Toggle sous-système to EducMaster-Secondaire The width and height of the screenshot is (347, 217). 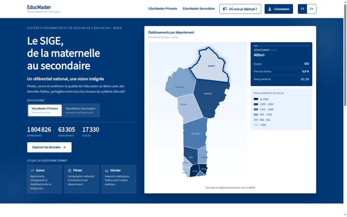(x=80, y=110)
